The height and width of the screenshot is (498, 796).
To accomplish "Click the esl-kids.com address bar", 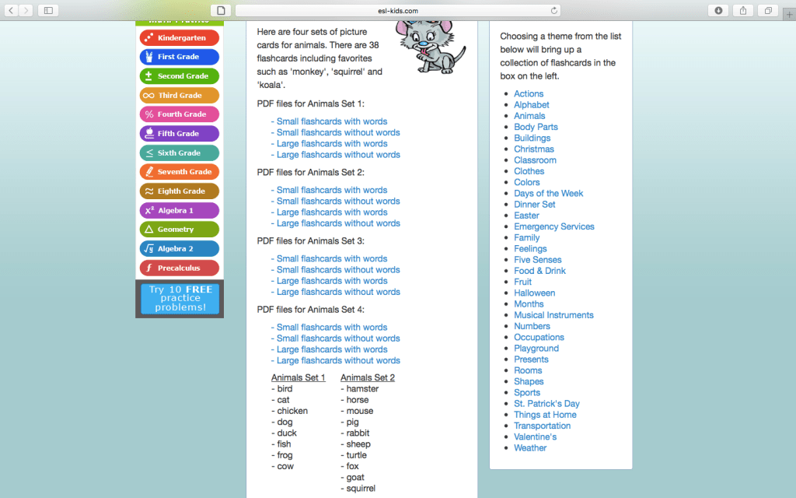I will click(398, 10).
